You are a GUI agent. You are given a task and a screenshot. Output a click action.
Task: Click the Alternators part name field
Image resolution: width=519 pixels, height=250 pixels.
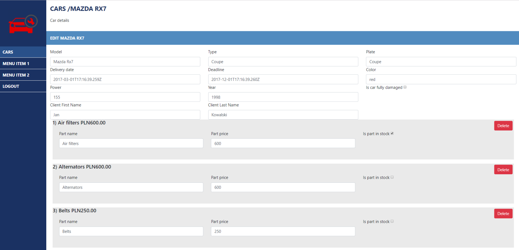131,187
